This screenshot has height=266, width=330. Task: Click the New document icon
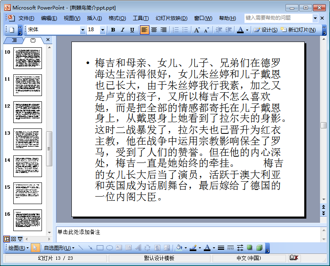click(12, 30)
